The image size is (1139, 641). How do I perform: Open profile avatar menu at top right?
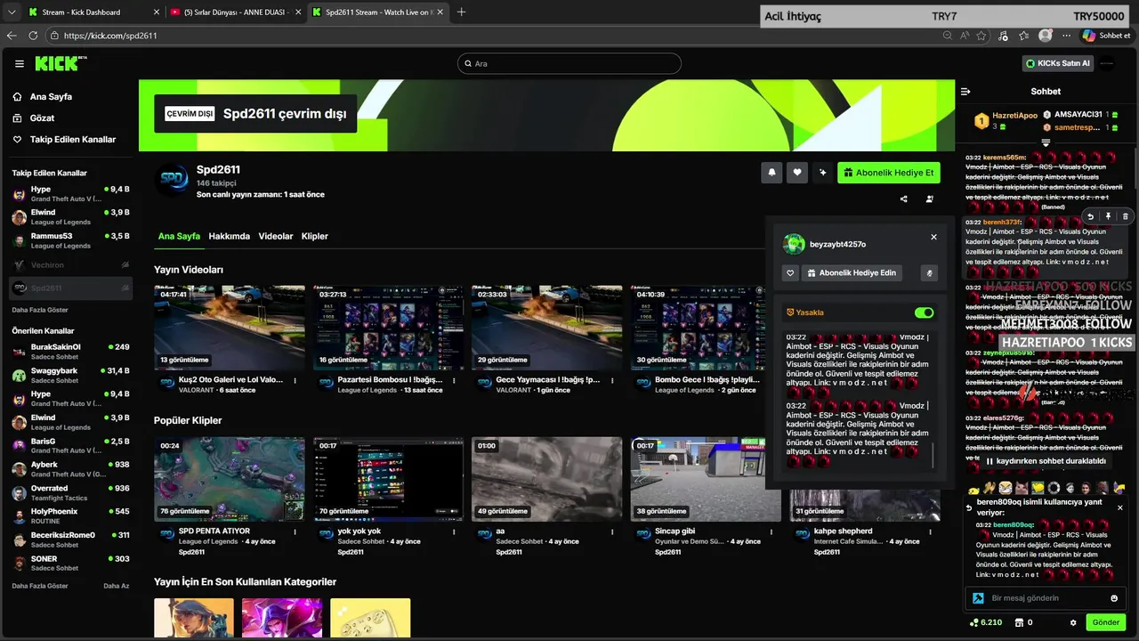tap(1107, 63)
